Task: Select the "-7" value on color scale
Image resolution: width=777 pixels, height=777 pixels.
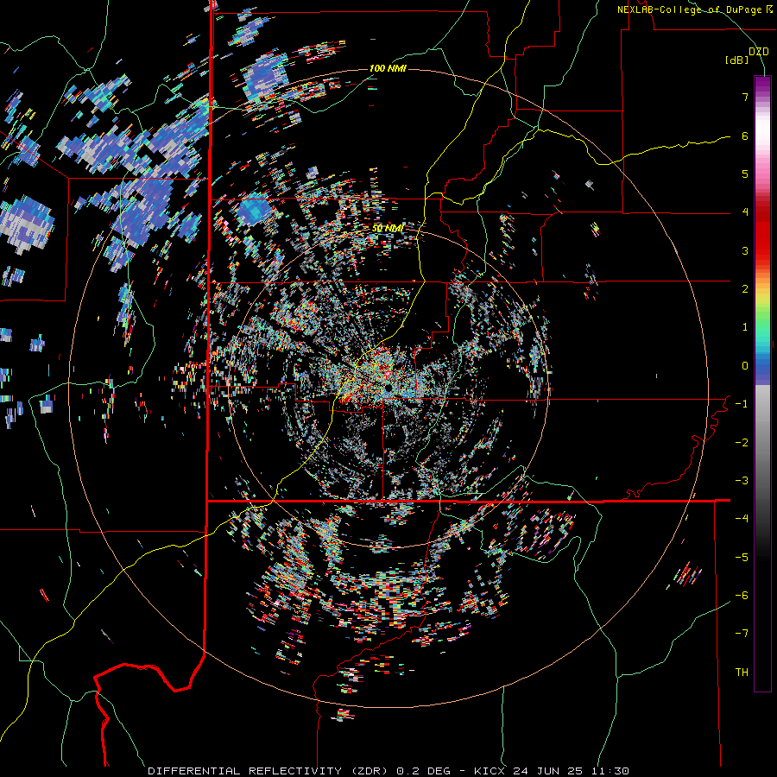Action: point(742,634)
